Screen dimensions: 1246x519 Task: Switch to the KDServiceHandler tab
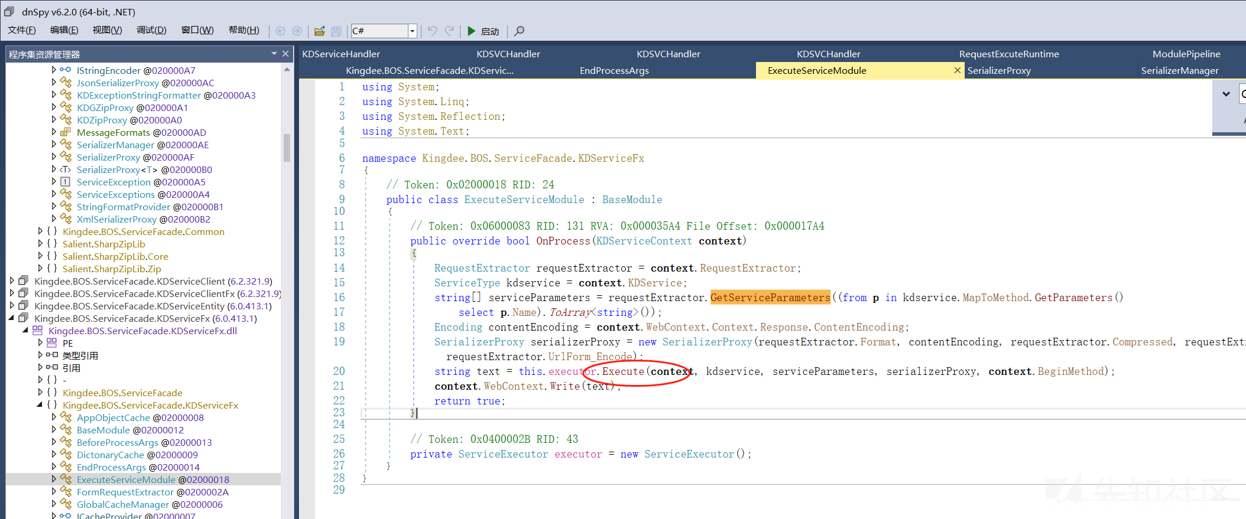tap(341, 54)
